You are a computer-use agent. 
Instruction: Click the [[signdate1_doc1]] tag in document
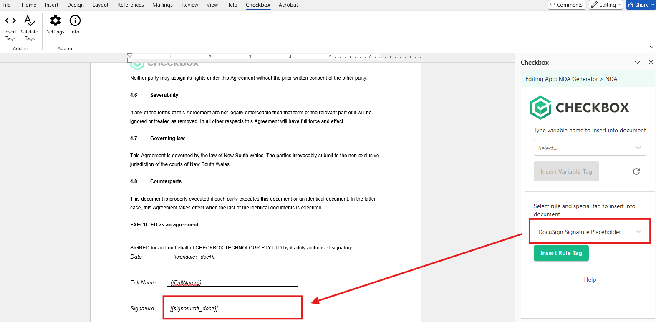click(x=194, y=257)
